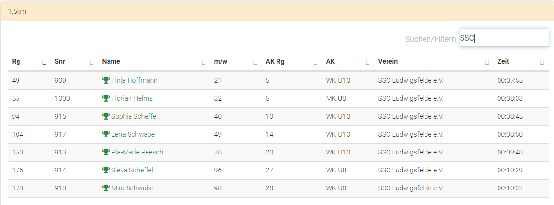Click the trophy icon beside Florian Helms
This screenshot has width=554, height=205.
(x=106, y=98)
